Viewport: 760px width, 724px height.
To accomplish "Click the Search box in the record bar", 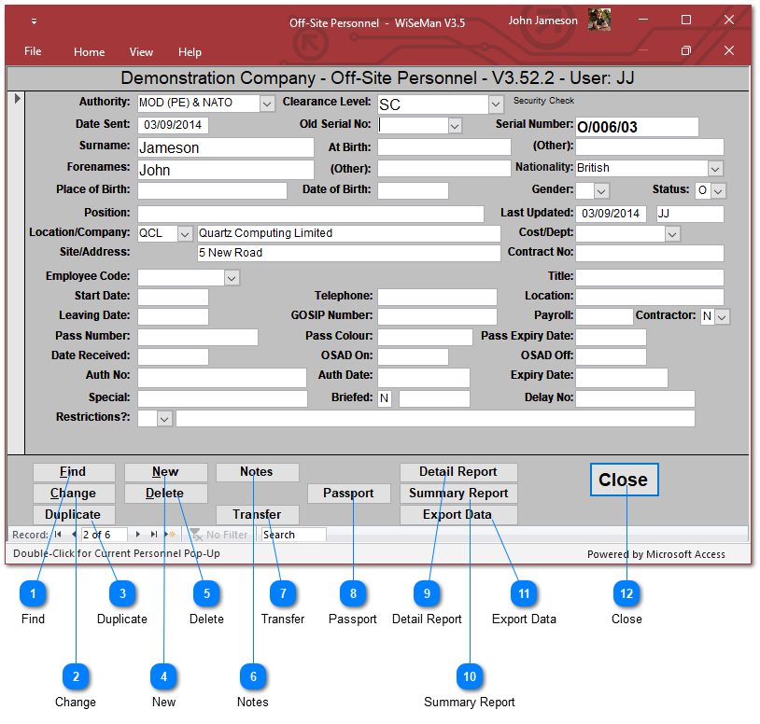I will (293, 535).
